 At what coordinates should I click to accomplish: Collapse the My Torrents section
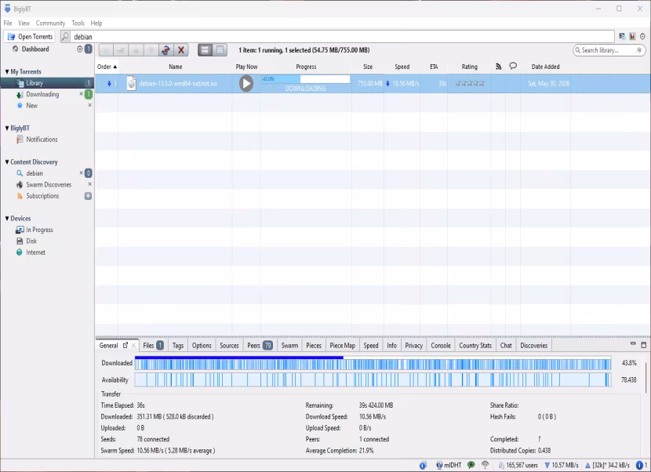[x=7, y=72]
